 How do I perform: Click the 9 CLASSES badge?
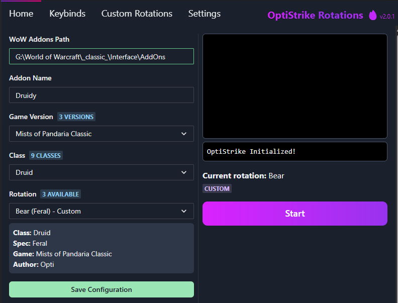click(x=46, y=155)
